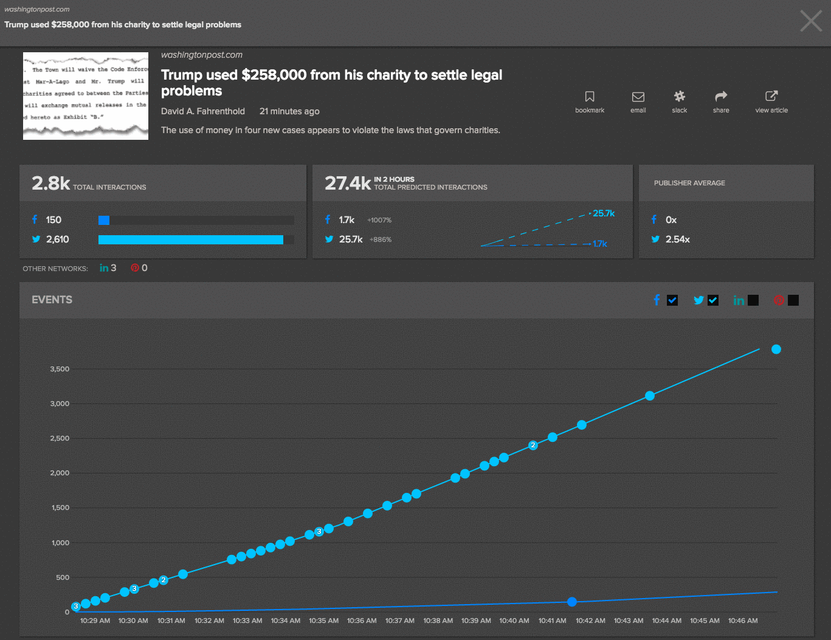Click the article summary about violating charity laws
The image size is (831, 640).
click(331, 130)
